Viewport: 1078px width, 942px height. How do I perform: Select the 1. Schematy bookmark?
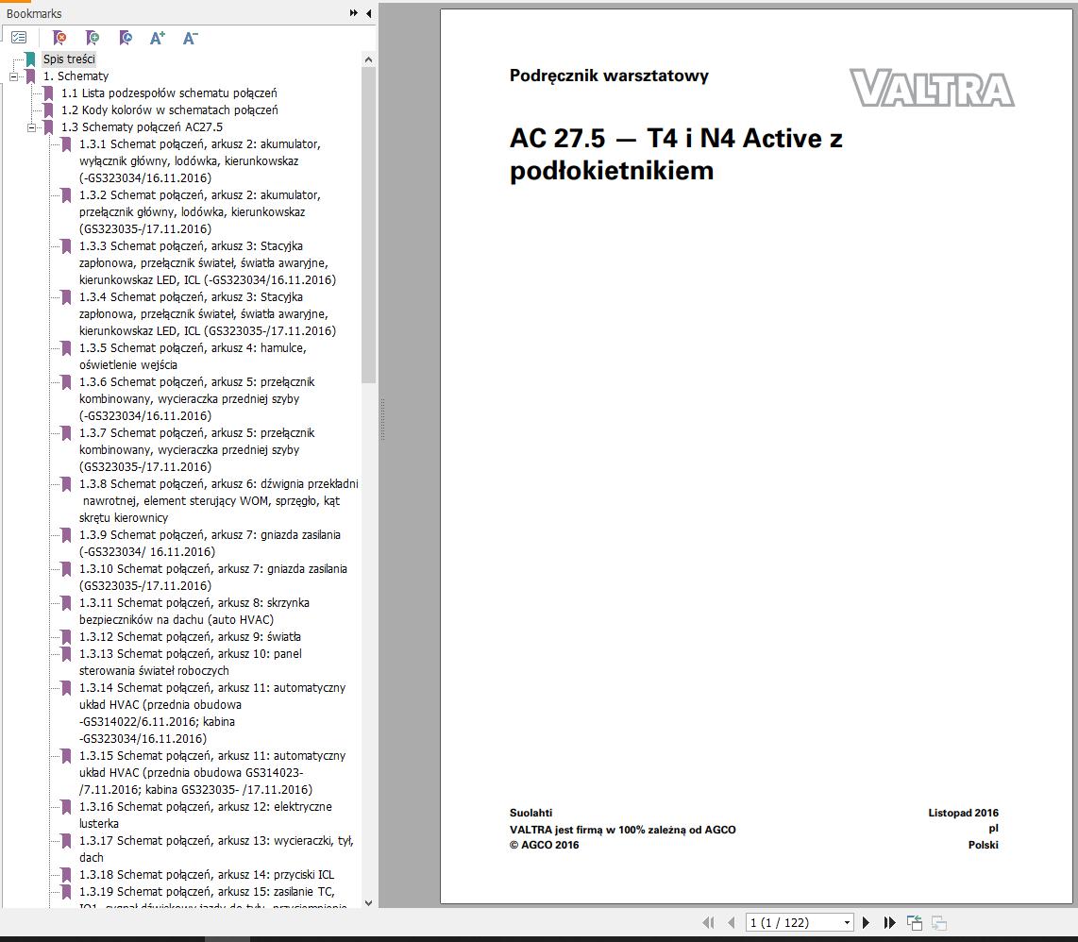[x=76, y=76]
